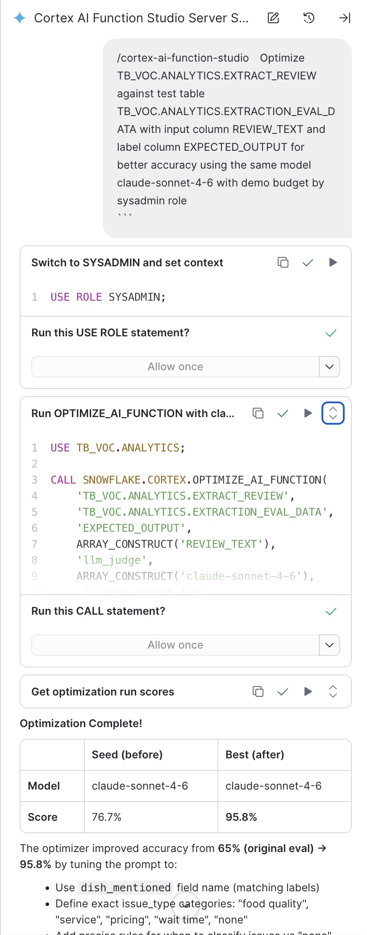This screenshot has width=367, height=935.
Task: Open dropdown beside USE ROLE Allow once
Action: click(329, 367)
